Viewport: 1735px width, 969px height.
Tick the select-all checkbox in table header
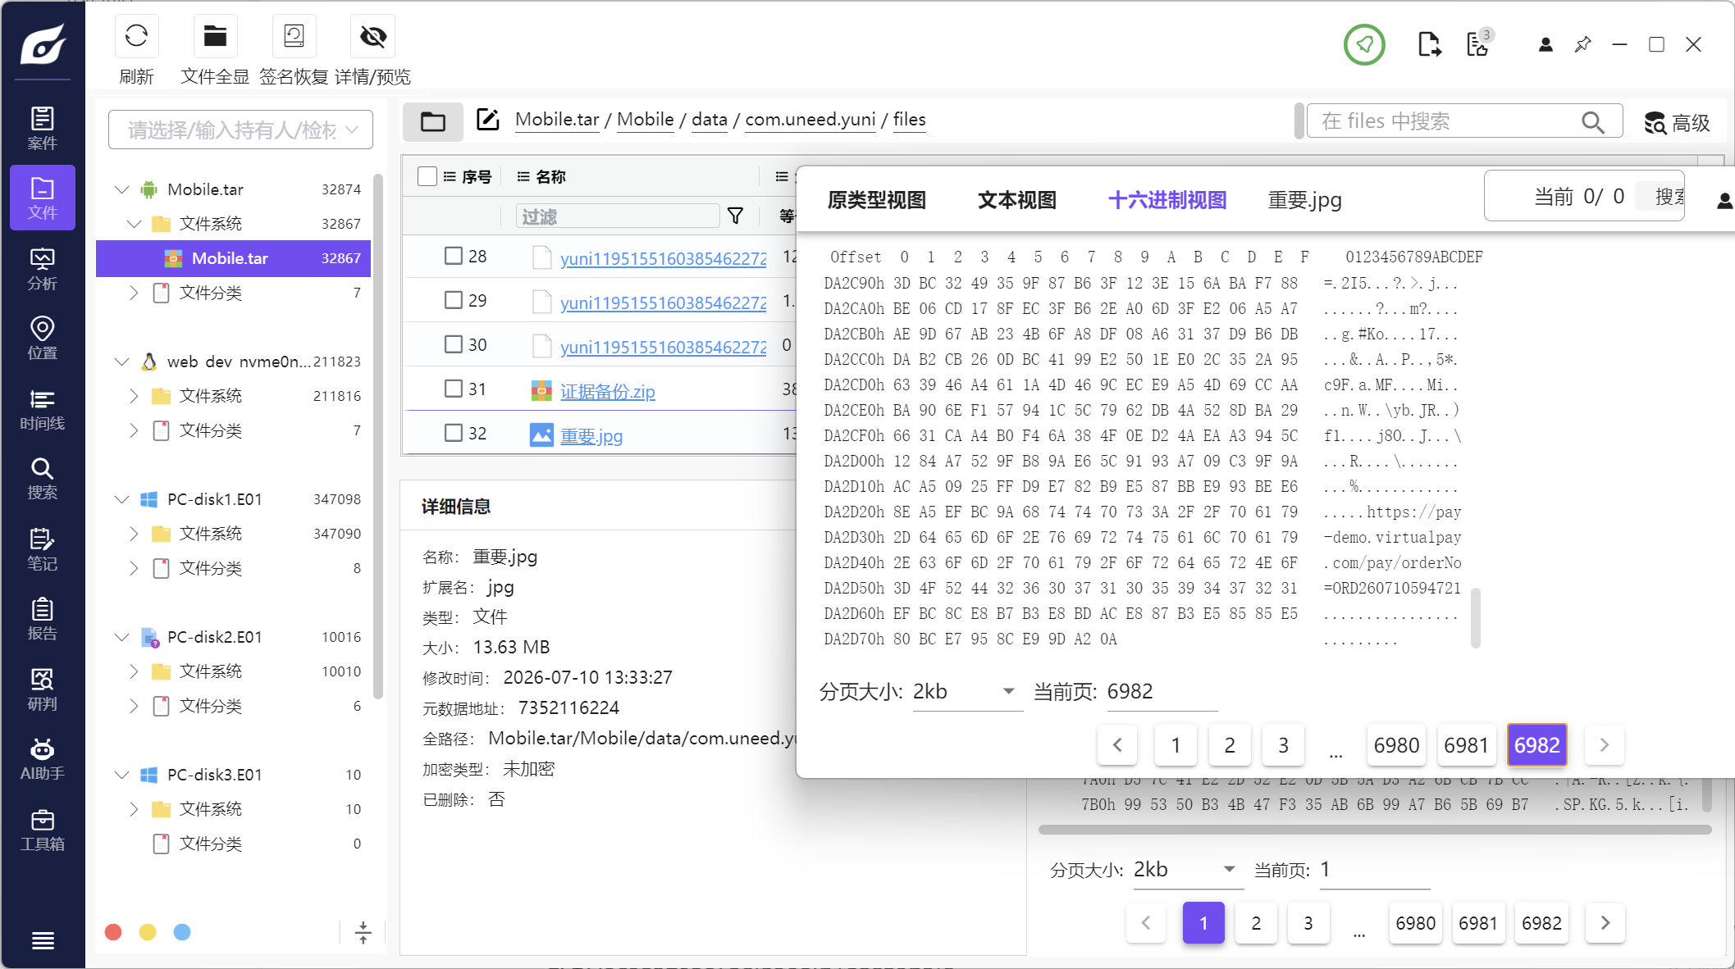point(427,176)
